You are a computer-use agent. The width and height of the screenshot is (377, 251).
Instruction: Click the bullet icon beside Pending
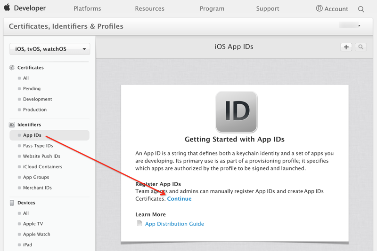19,89
